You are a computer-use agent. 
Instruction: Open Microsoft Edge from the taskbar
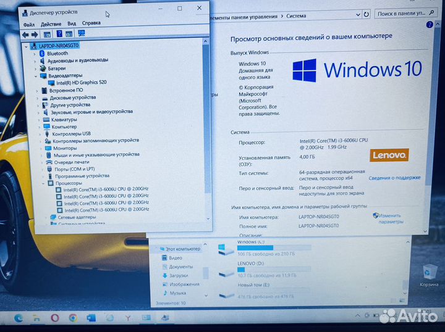pos(19,318)
